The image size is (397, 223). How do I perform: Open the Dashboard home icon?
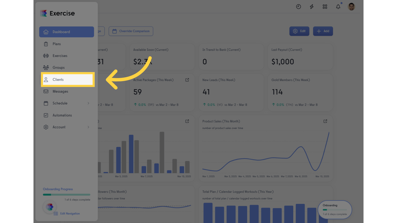point(46,32)
